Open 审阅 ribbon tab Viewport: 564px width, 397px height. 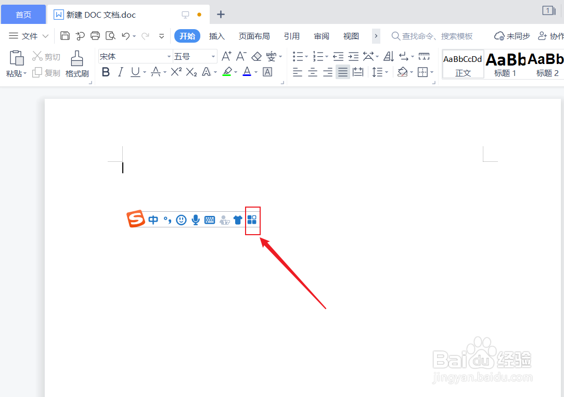coord(321,36)
